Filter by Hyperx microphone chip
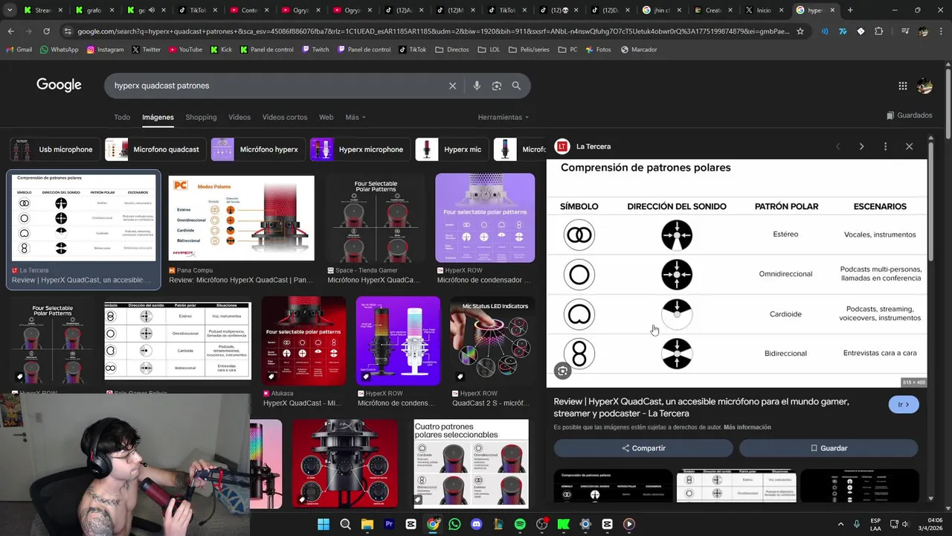 tap(359, 150)
